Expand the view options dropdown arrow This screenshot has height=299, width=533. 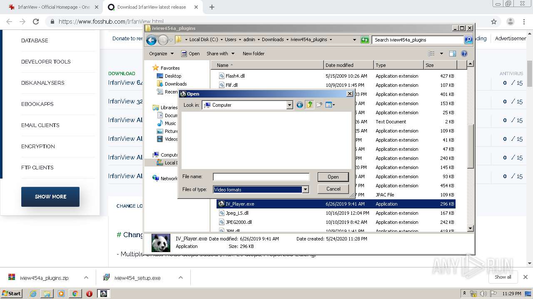point(441,54)
